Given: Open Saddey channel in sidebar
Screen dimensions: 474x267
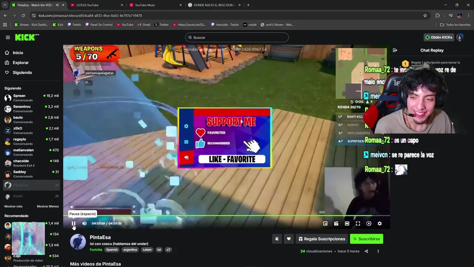Looking at the screenshot, I should coord(31,174).
